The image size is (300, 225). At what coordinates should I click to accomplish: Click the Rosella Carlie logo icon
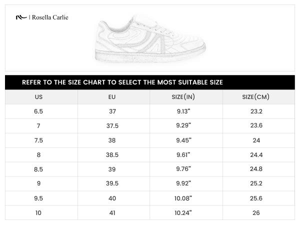(21, 17)
